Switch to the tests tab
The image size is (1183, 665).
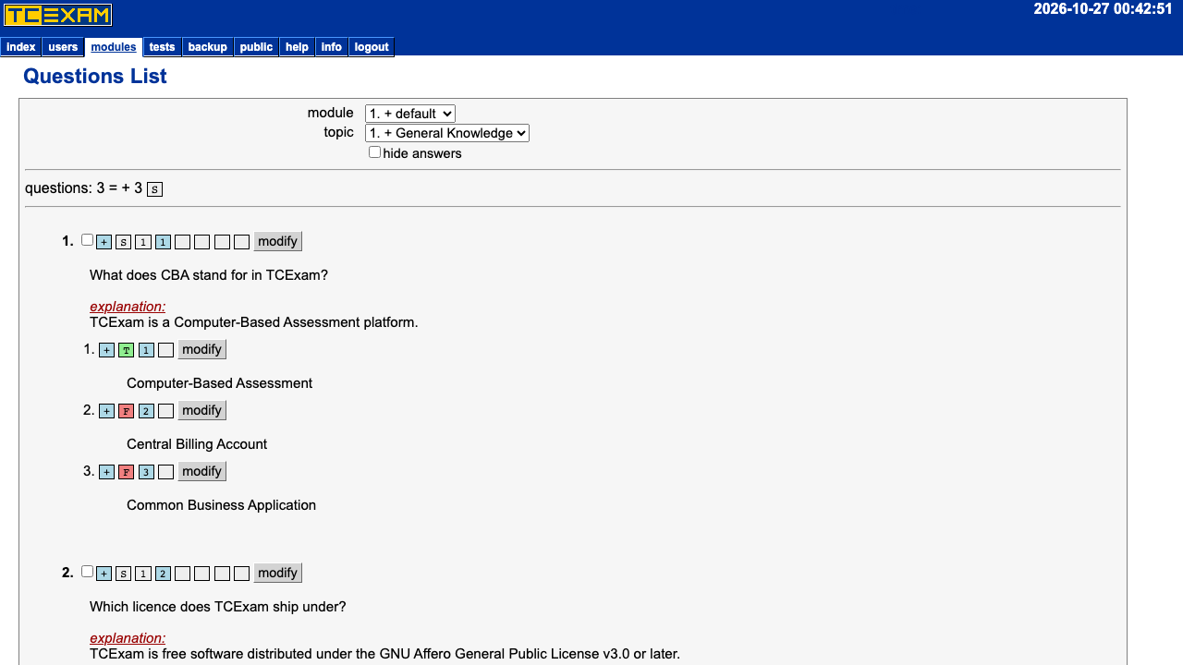pos(162,47)
